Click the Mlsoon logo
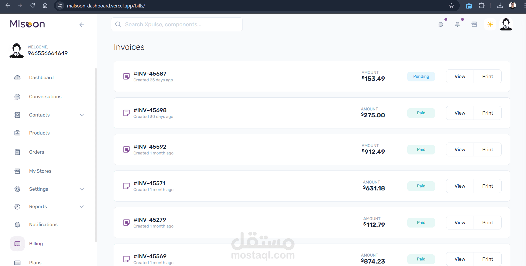526x266 pixels. coord(27,24)
